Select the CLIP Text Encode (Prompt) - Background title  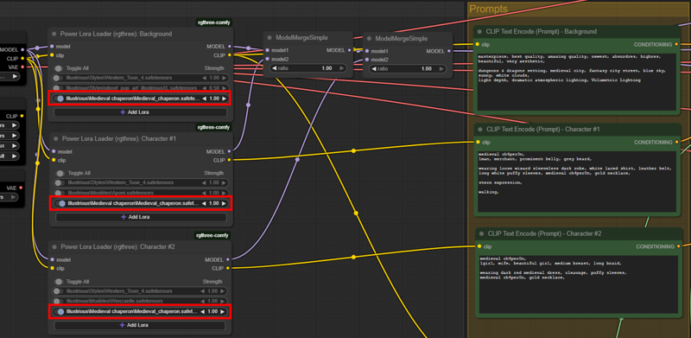coord(542,32)
